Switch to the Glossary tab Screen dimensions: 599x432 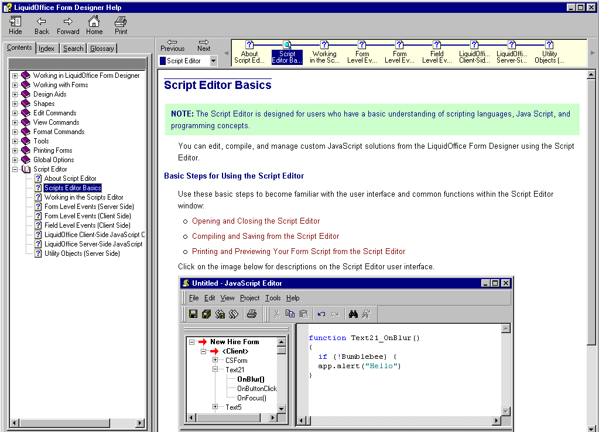pos(102,49)
